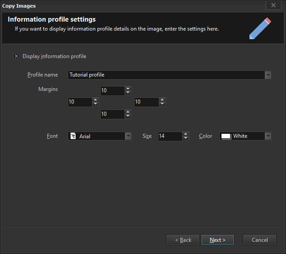Decrease the right margin value
Image resolution: width=286 pixels, height=254 pixels.
coord(162,104)
